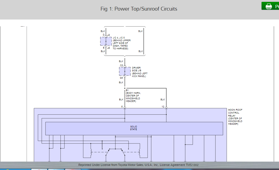The height and width of the screenshot is (170, 279).
Task: Click terminal pin 6 on the relay
Action: [x=122, y=107]
